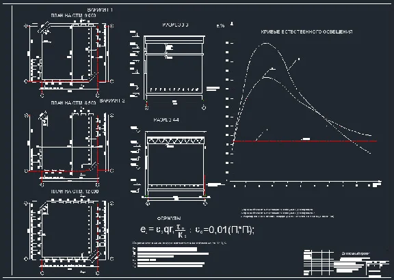This screenshot has width=394, height=280.
Task: Select the 'ВАРИАНТ 2' heading text
Action: (112, 101)
